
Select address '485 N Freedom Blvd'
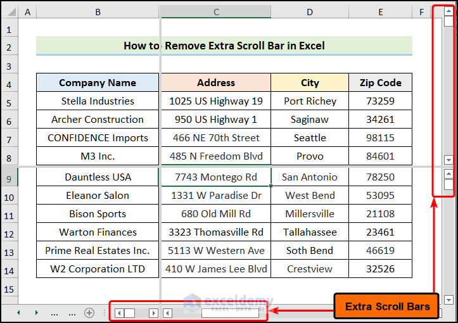click(216, 156)
